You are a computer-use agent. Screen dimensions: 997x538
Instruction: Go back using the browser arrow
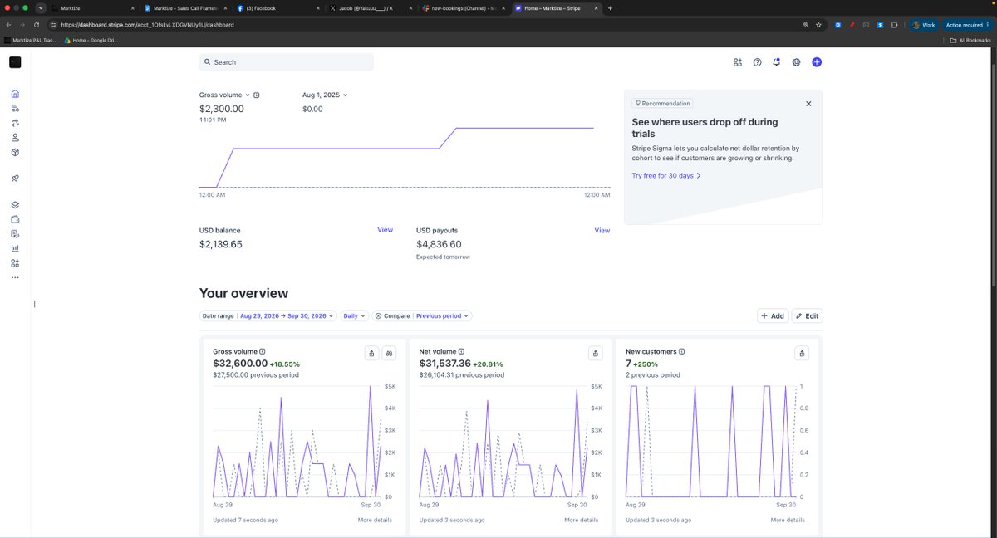8,25
